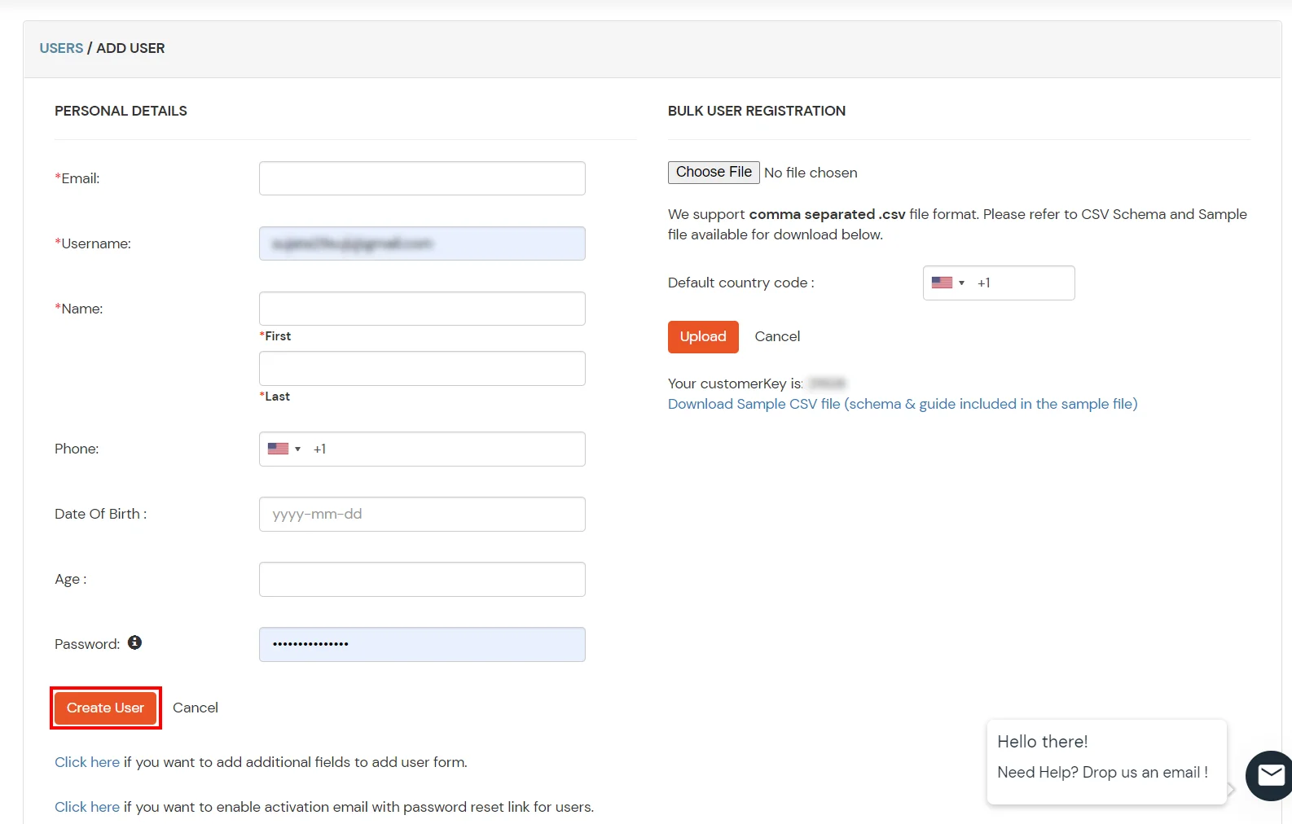Open default country code flag dropdown
1292x824 pixels.
click(948, 283)
